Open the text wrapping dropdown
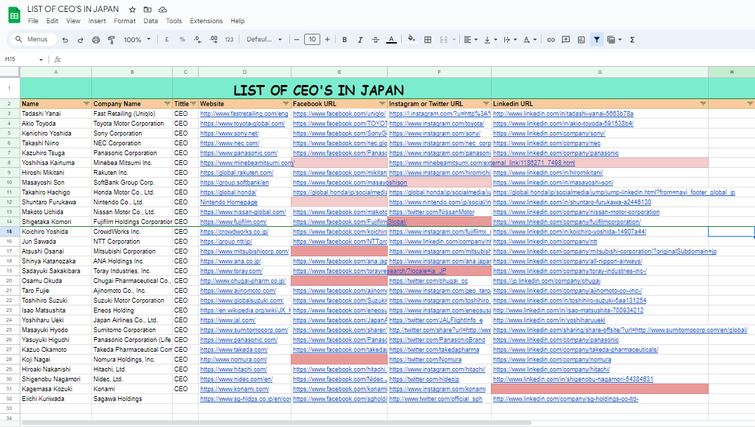This screenshot has width=755, height=427. point(510,39)
